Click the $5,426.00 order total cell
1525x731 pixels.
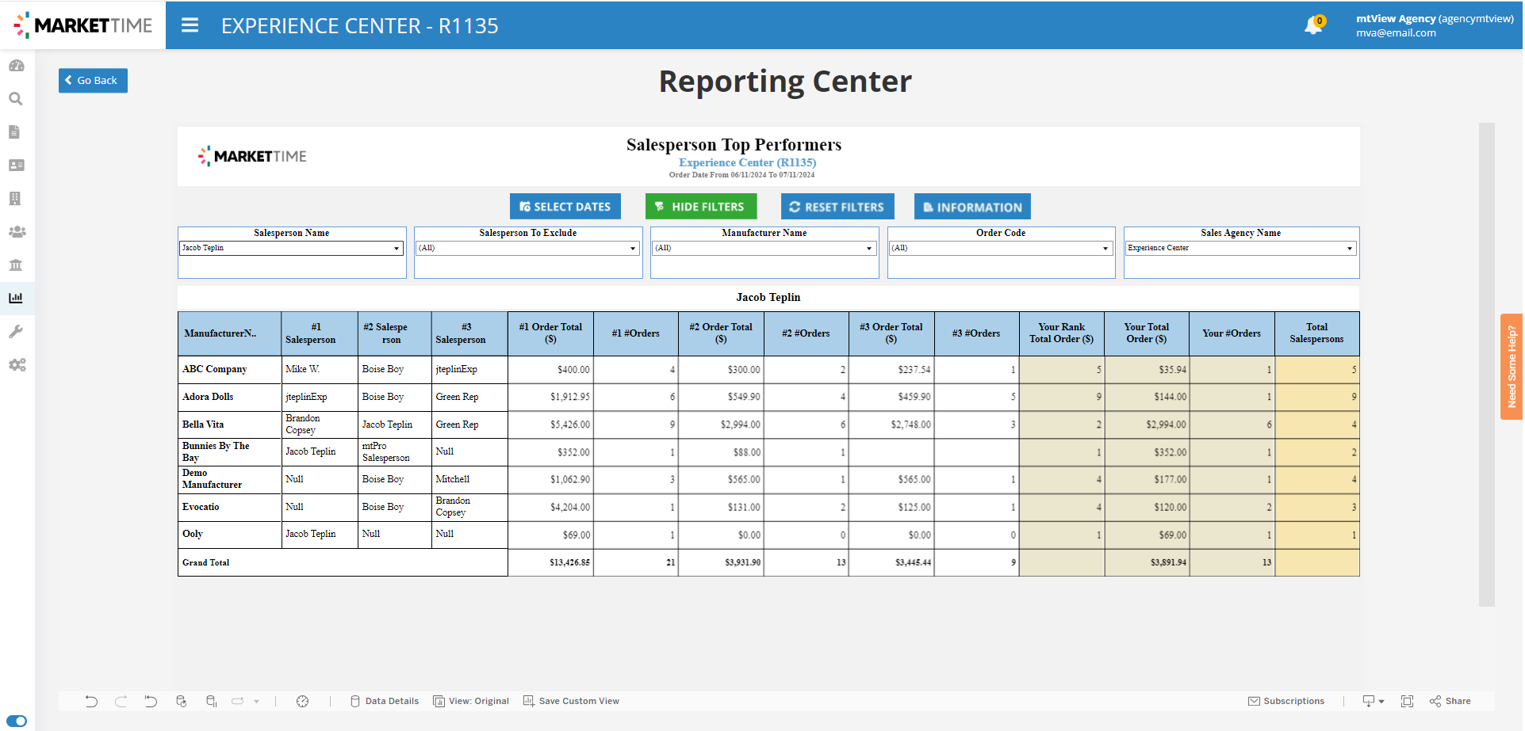coord(550,425)
